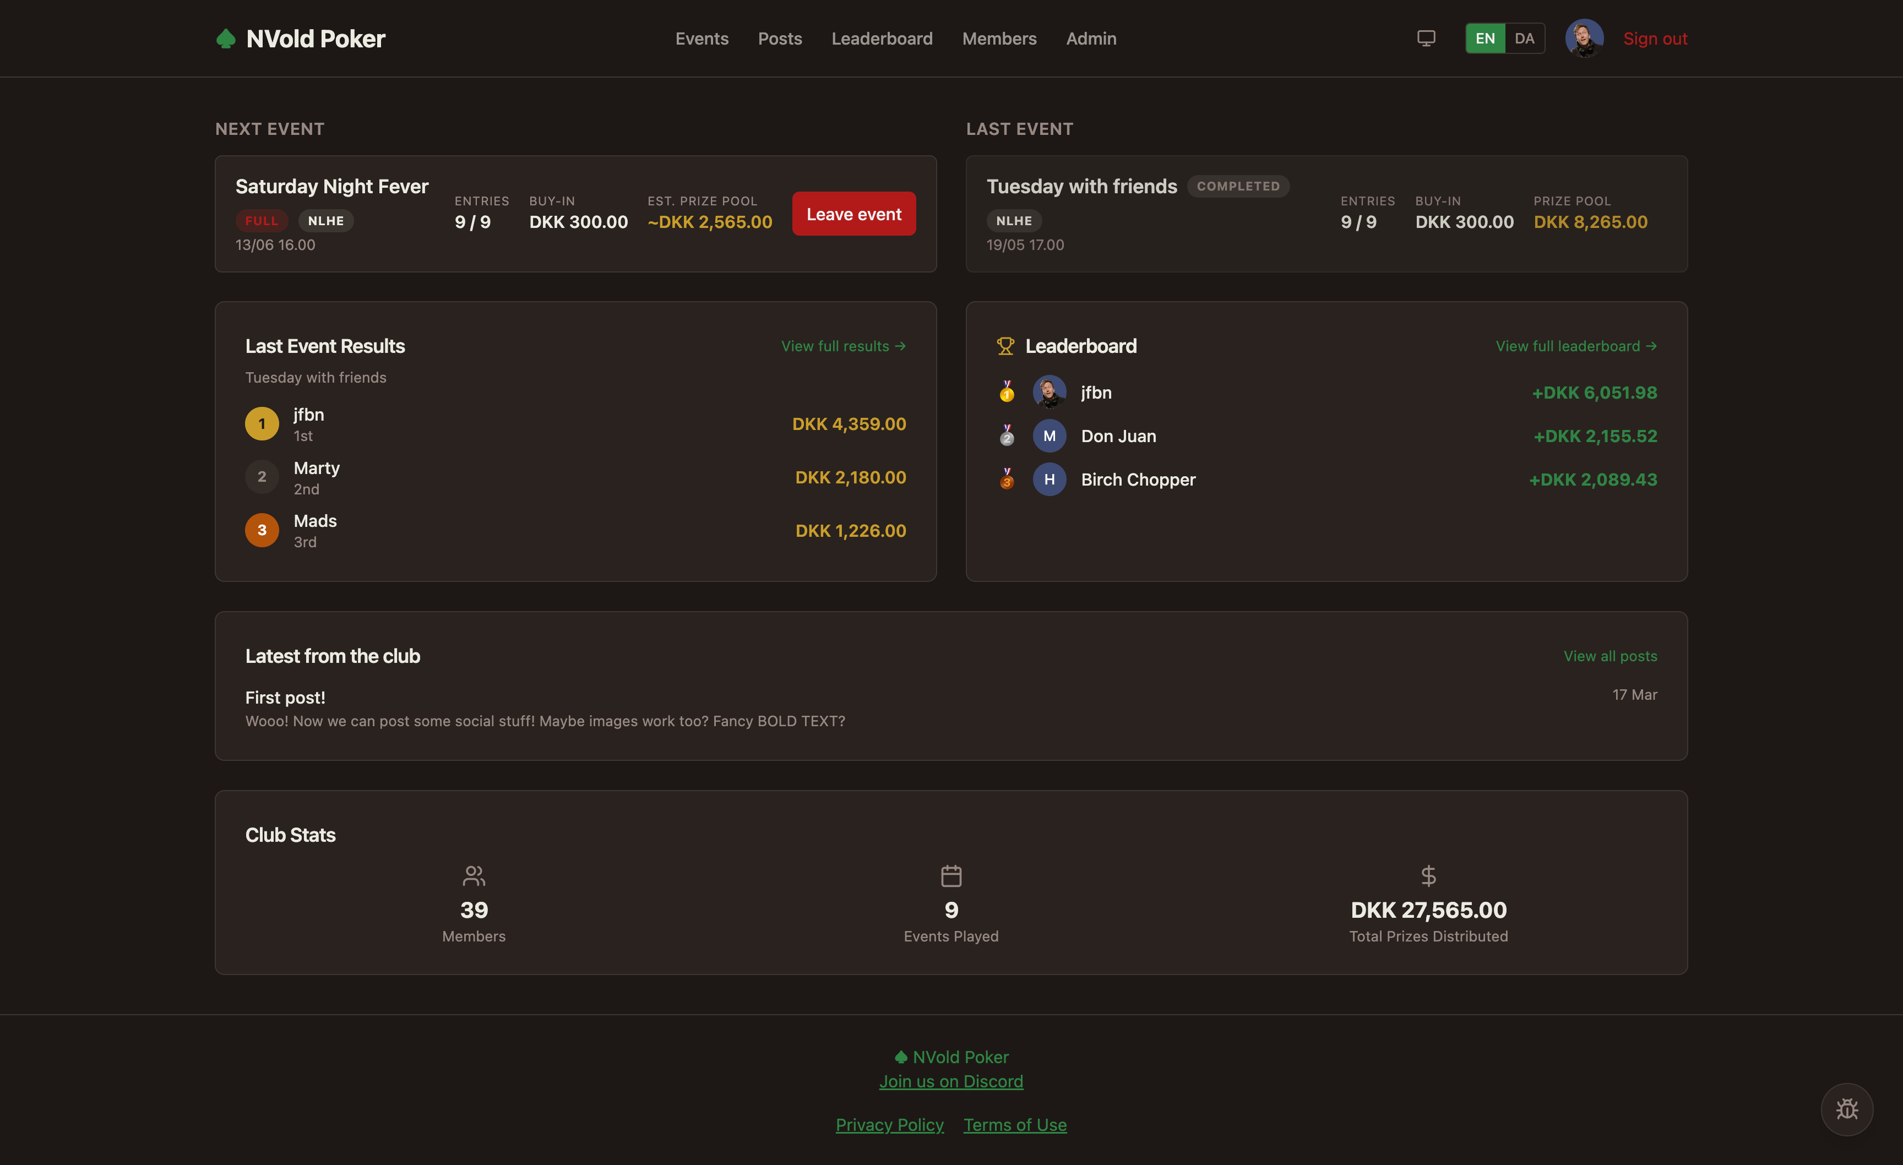The image size is (1903, 1165).
Task: Switch language to DA
Action: coord(1524,39)
